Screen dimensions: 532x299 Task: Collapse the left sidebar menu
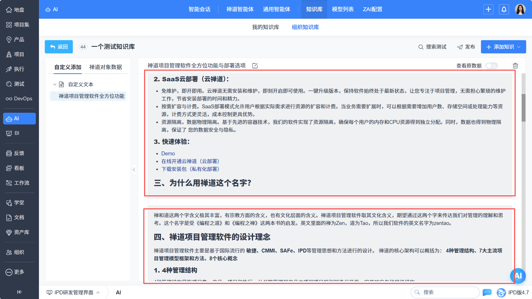(x=19, y=292)
